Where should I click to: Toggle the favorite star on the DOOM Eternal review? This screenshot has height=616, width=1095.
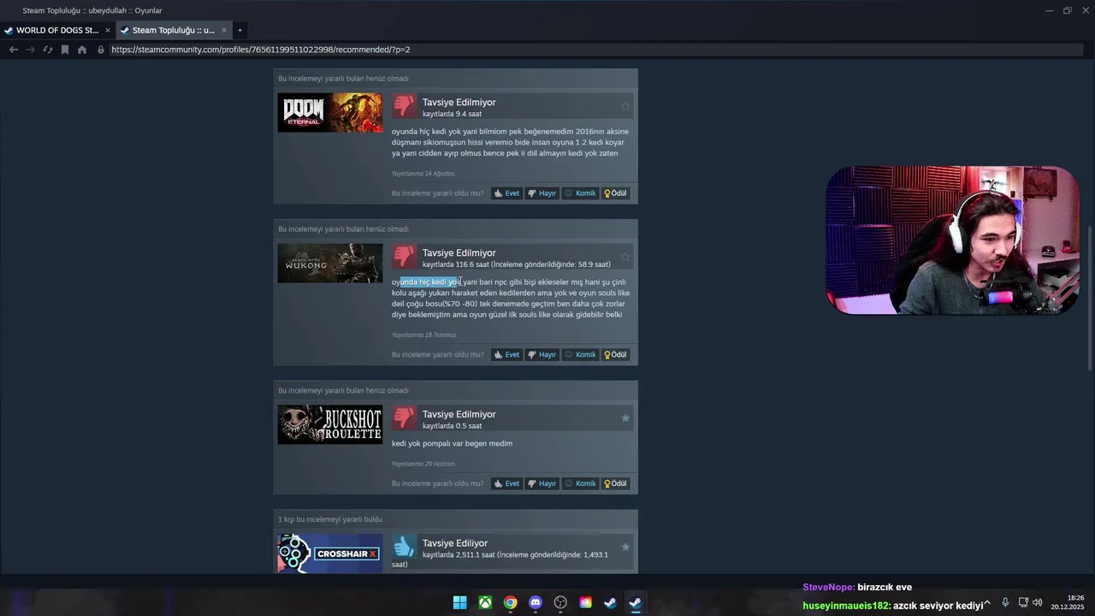(x=625, y=106)
